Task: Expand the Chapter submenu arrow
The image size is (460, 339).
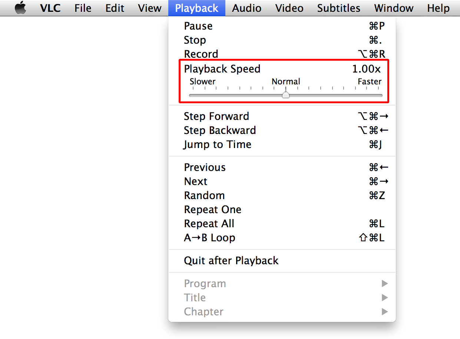Action: (384, 311)
